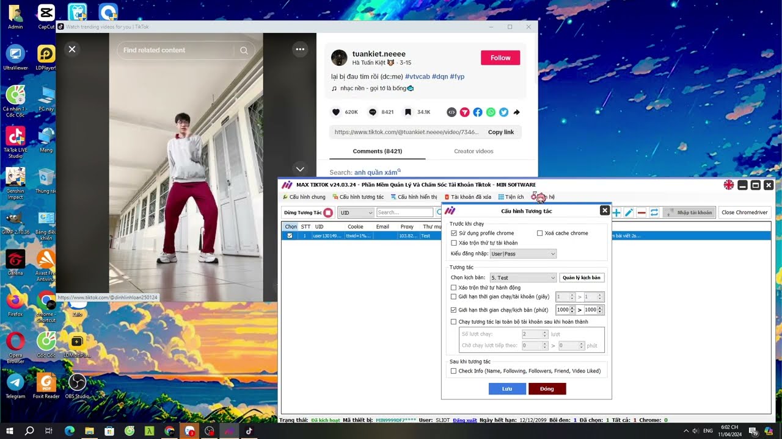Click the Đóng button in the dialog

[x=547, y=388]
